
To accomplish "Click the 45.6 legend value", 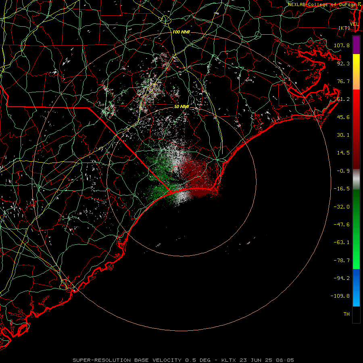I will coord(343,117).
